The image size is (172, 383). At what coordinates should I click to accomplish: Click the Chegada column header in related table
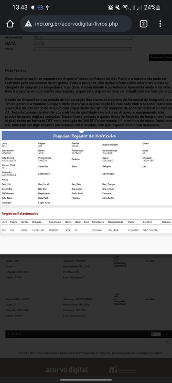(36, 222)
